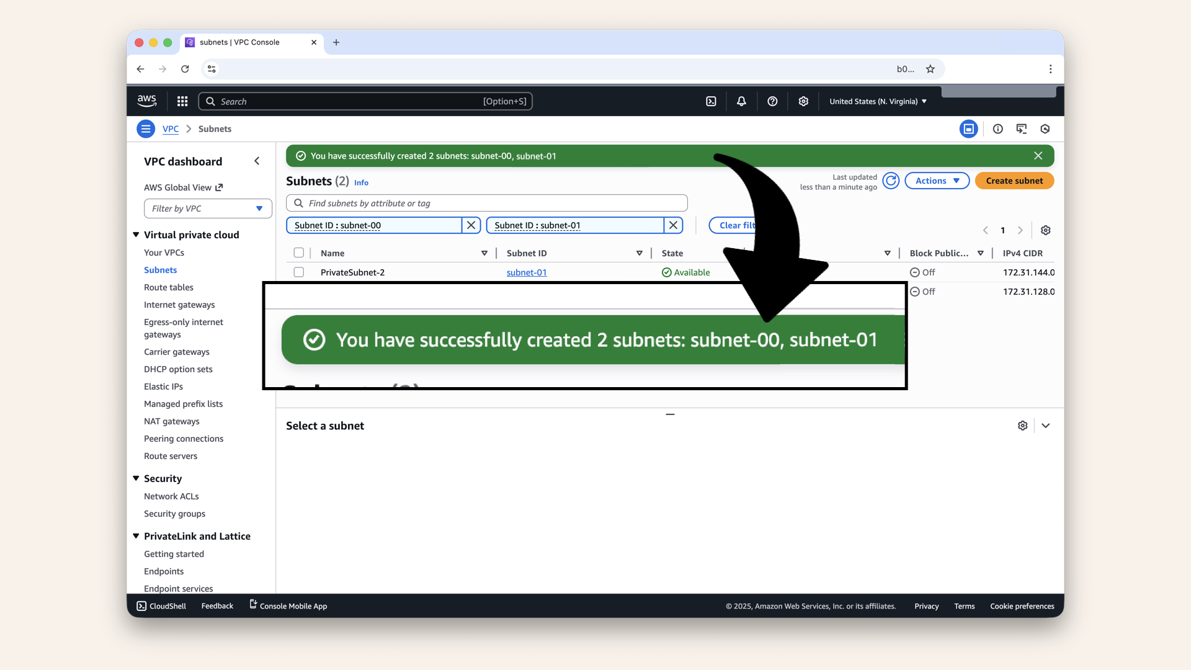Check the select-all checkbox in the table header
1191x670 pixels.
pyautogui.click(x=299, y=252)
